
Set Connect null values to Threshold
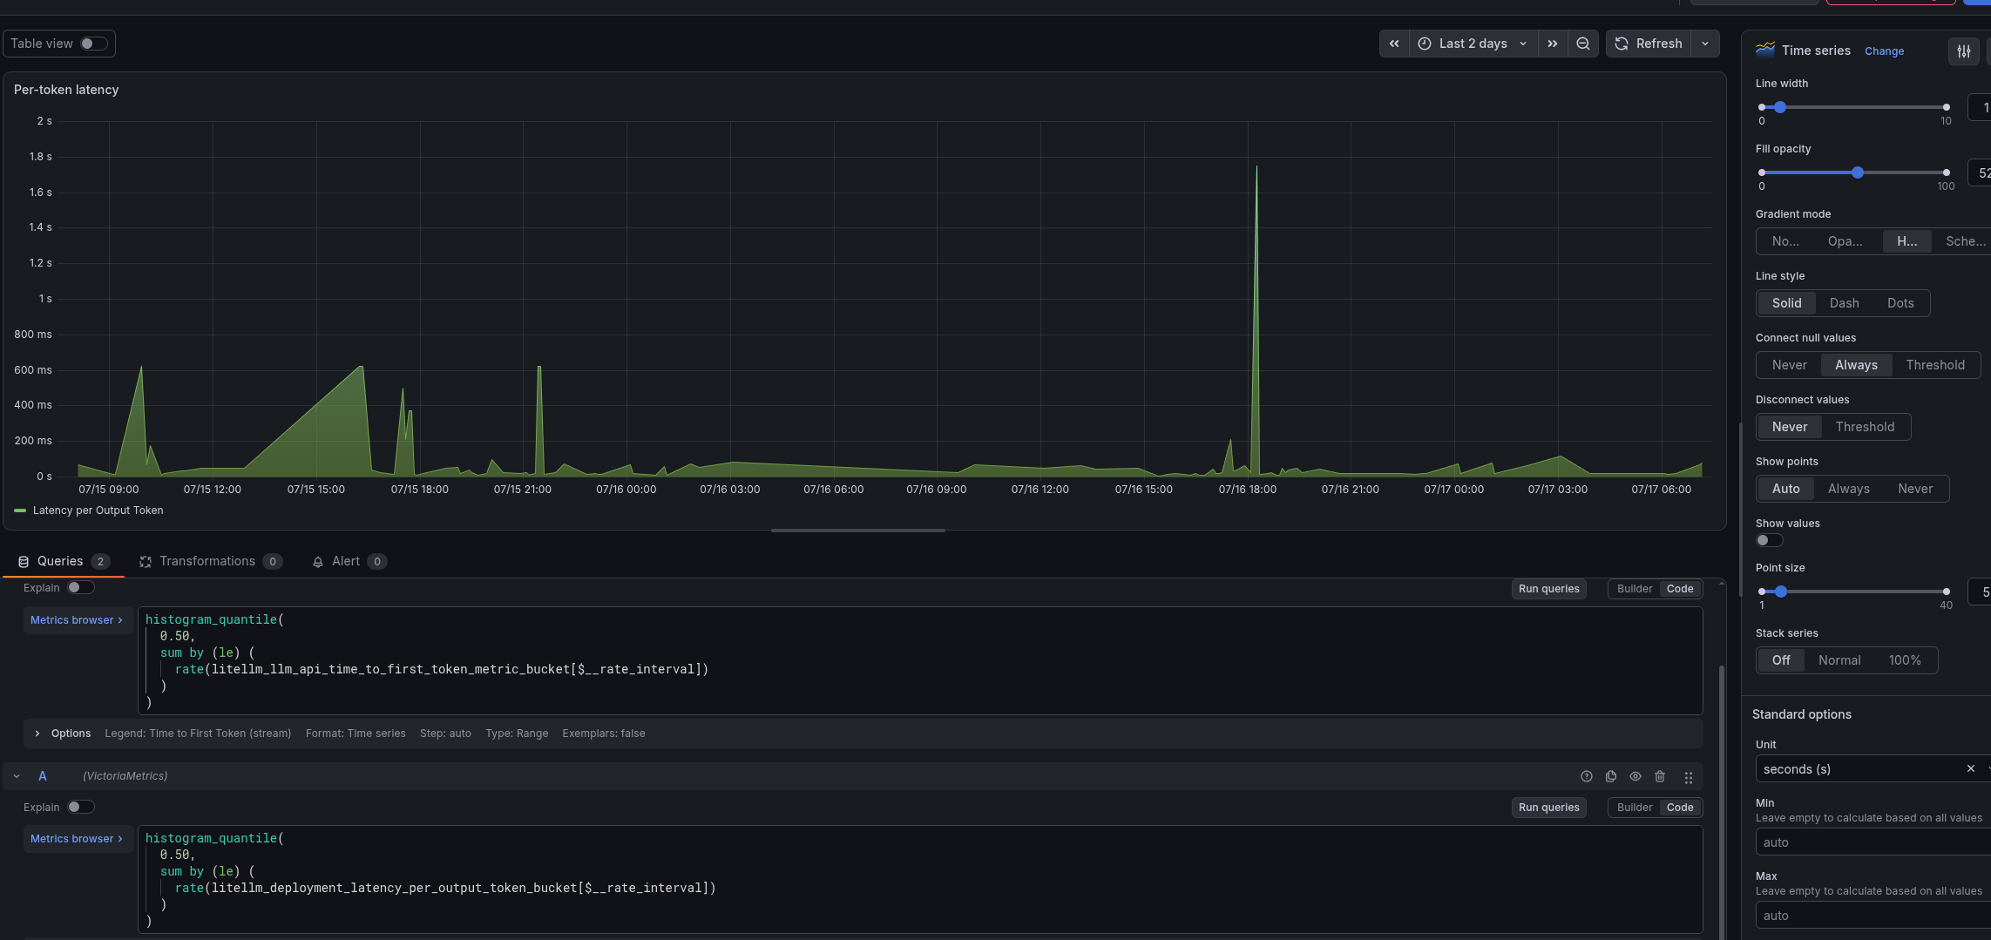pyautogui.click(x=1934, y=365)
